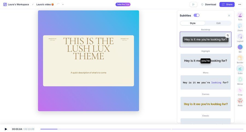Play the video from the timeline
The image size is (246, 132).
[6, 129]
